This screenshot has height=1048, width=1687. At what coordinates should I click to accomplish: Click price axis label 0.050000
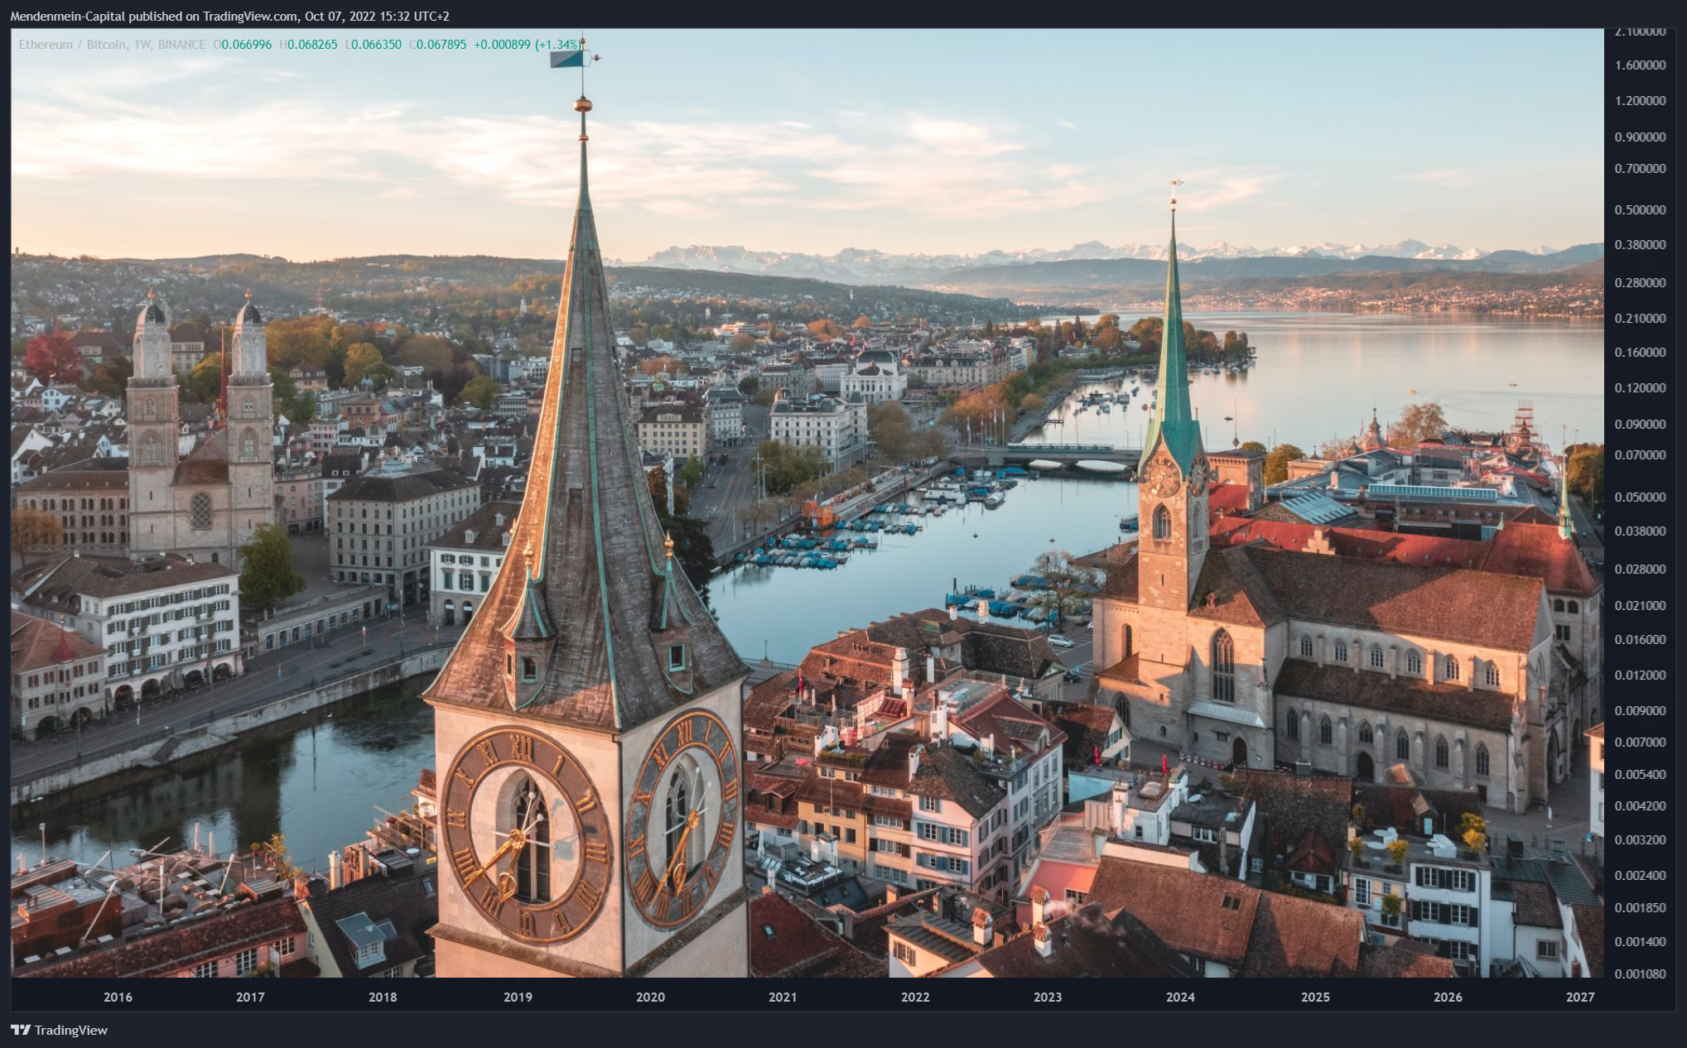[x=1640, y=497]
